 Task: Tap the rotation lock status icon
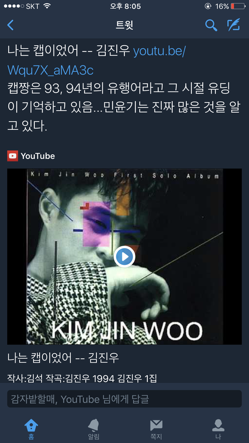pos(208,6)
